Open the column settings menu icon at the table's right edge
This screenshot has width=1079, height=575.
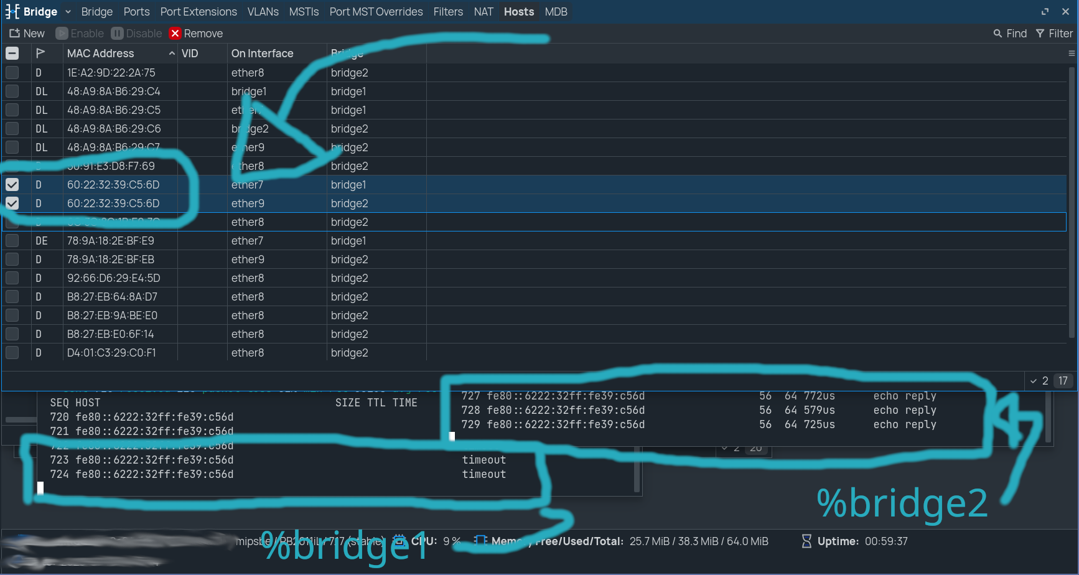(1072, 54)
